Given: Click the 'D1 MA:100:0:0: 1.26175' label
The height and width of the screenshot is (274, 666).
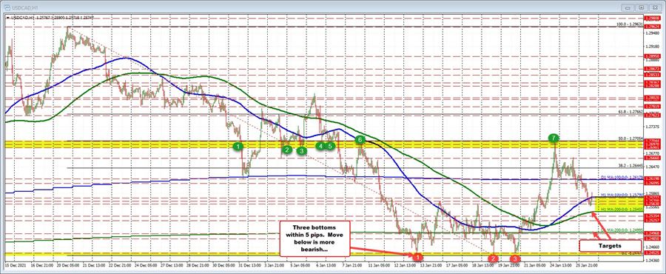Looking at the screenshot, I should tap(622, 177).
